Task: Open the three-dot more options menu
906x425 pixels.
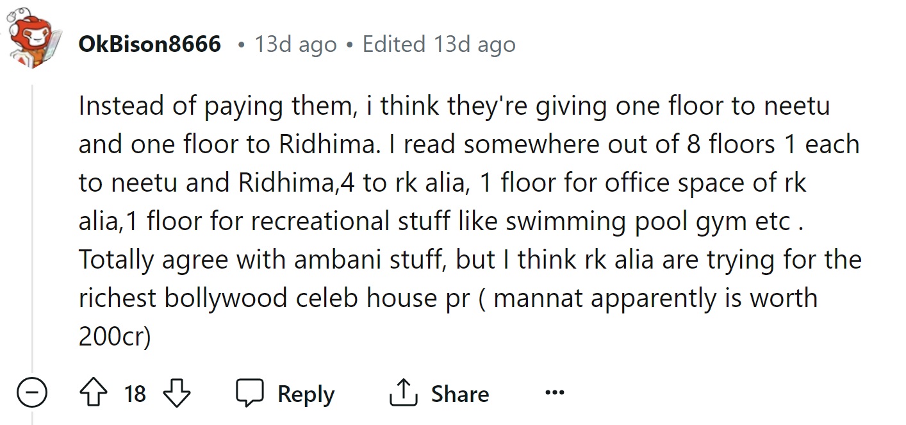Action: (x=554, y=393)
